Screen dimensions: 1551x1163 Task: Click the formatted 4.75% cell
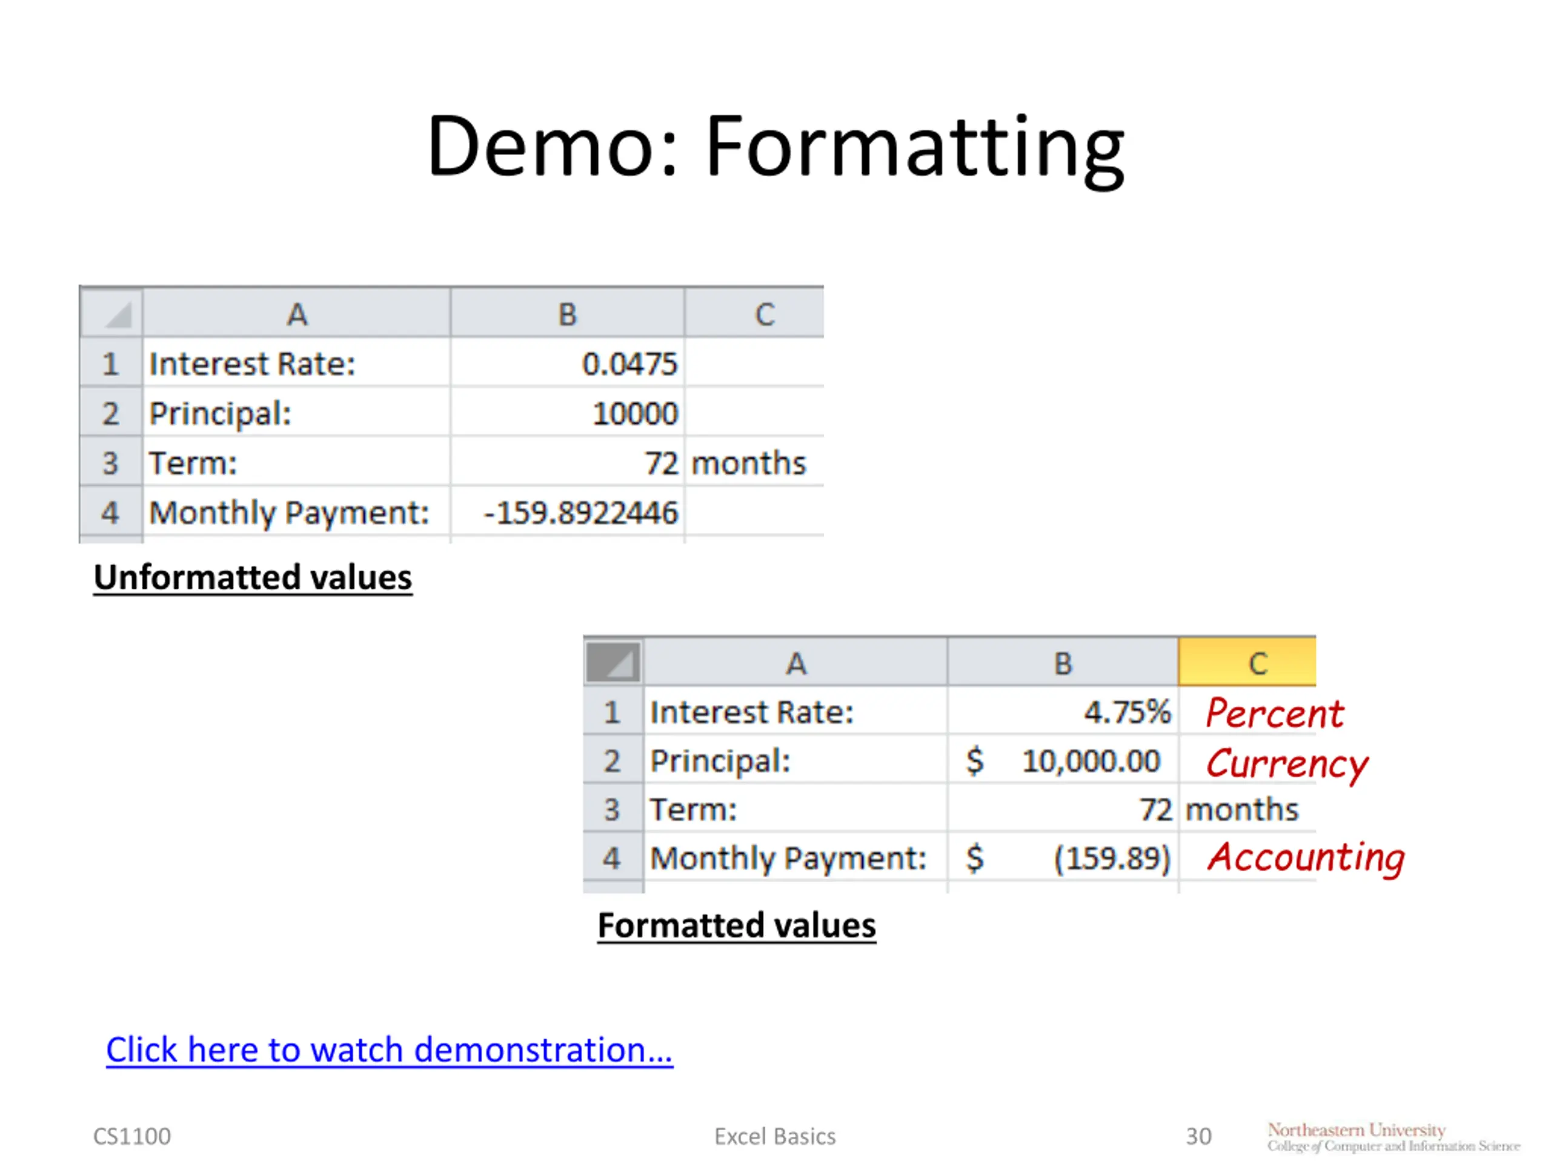click(x=1062, y=712)
